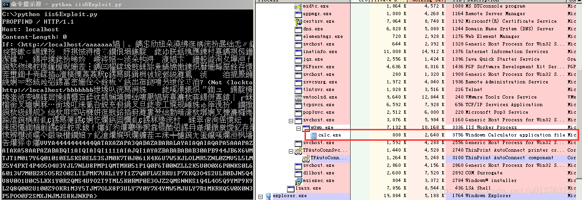Click 'COM Surrogate' description text
The image size is (582, 200).
point(484,173)
